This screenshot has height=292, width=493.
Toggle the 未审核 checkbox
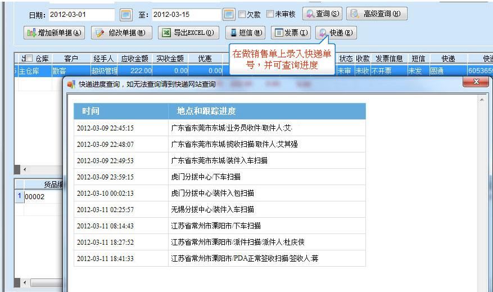point(270,14)
